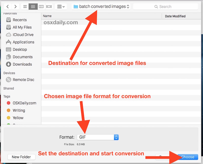Select Recents in the sidebar
The width and height of the screenshot is (203, 164).
20,20
